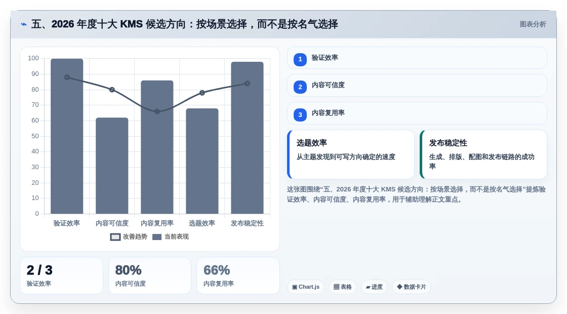
Task: Open the 发布稳定性 card
Action: pyautogui.click(x=483, y=154)
